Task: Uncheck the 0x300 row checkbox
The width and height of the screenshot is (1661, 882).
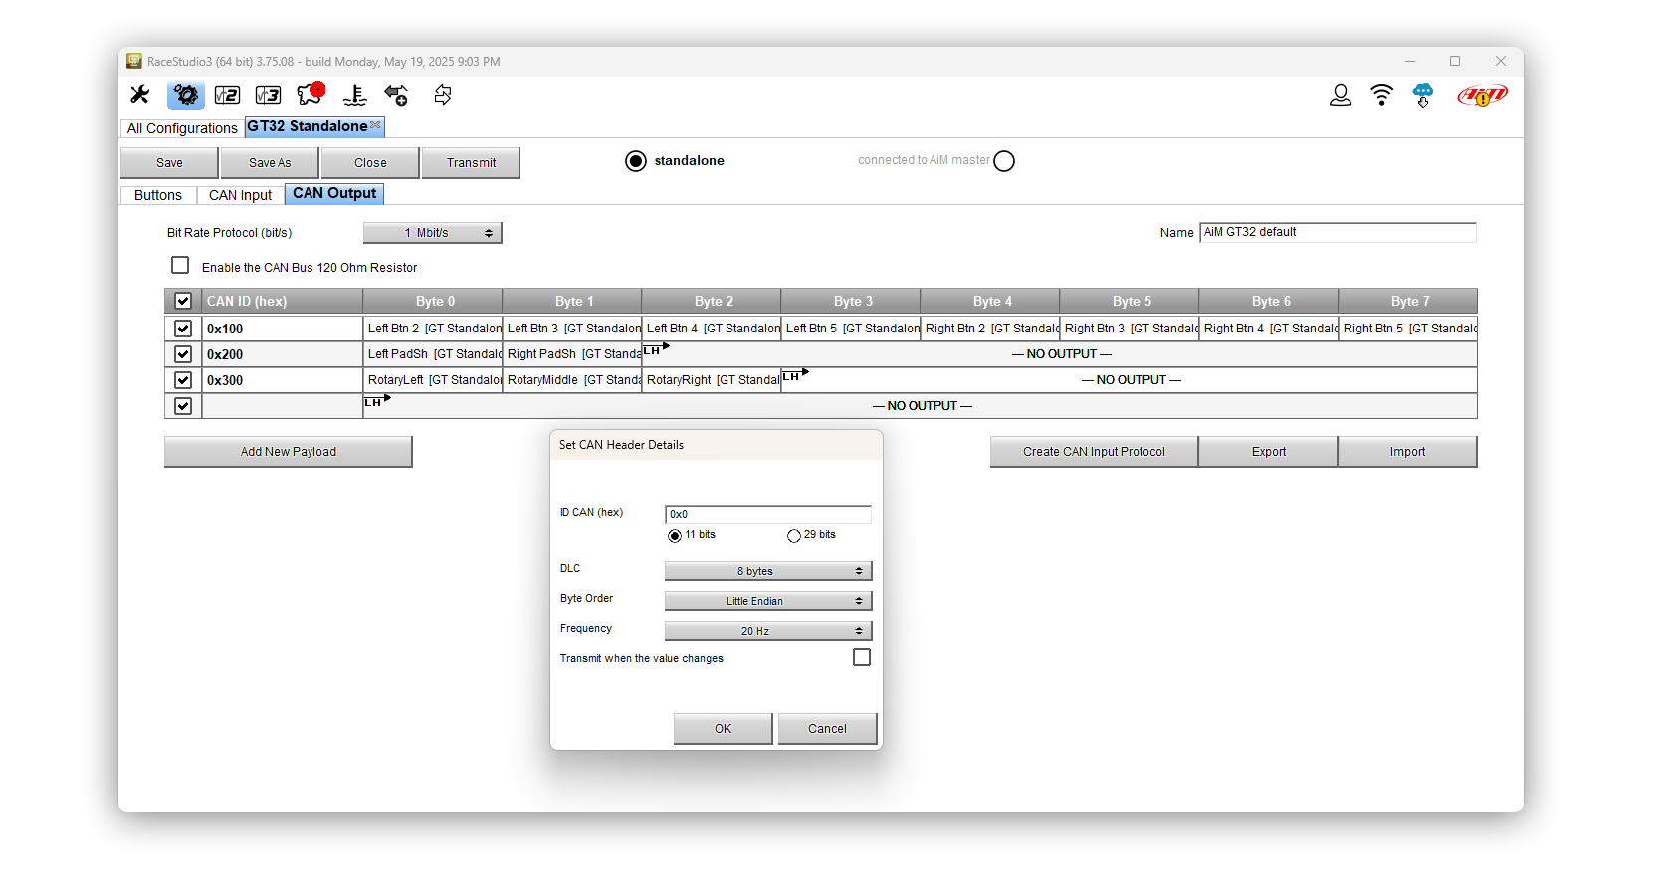Action: click(183, 380)
